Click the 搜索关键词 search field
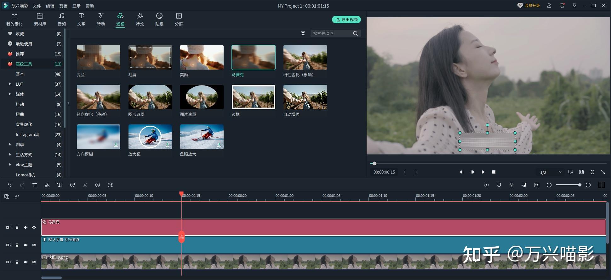 [332, 33]
